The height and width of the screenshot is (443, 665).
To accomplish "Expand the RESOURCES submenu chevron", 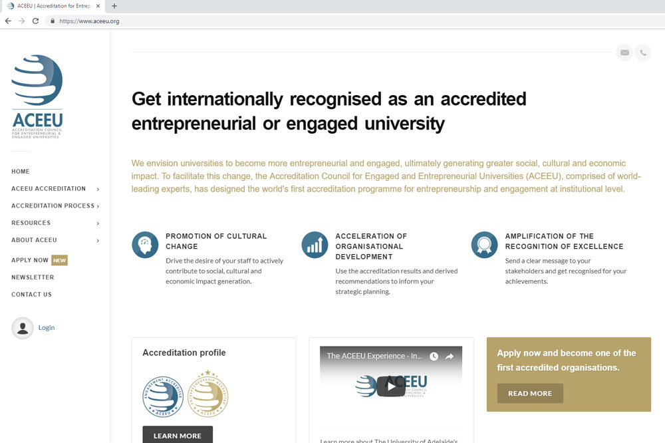I will coord(98,223).
